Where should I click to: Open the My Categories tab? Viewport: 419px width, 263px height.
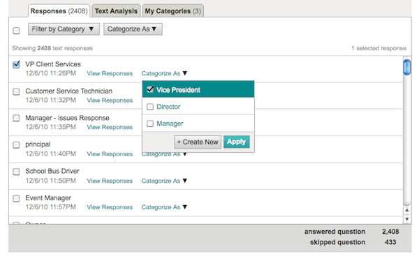pos(173,11)
